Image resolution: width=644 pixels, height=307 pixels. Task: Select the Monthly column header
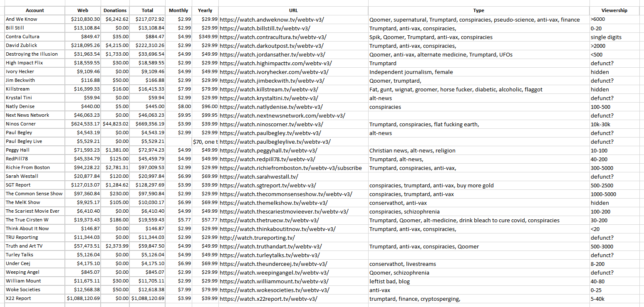pyautogui.click(x=178, y=10)
